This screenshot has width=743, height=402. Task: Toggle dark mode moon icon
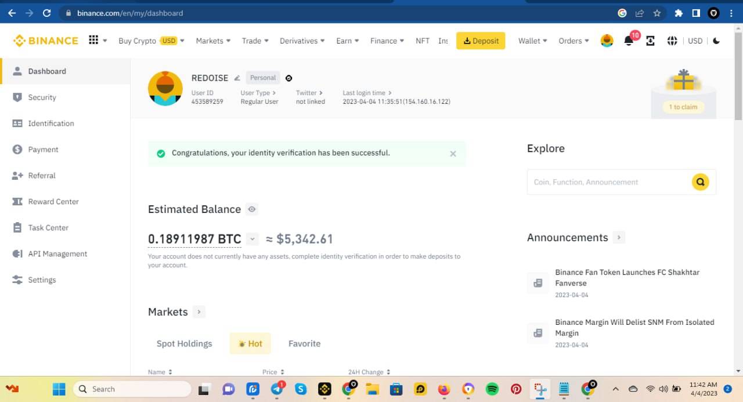coord(716,41)
